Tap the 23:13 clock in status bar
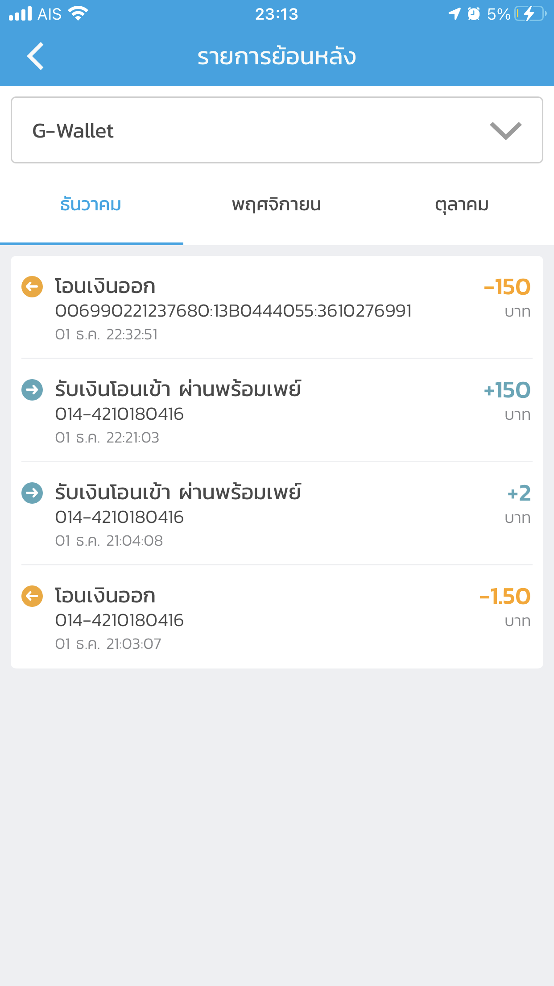This screenshot has width=554, height=986. click(x=277, y=14)
